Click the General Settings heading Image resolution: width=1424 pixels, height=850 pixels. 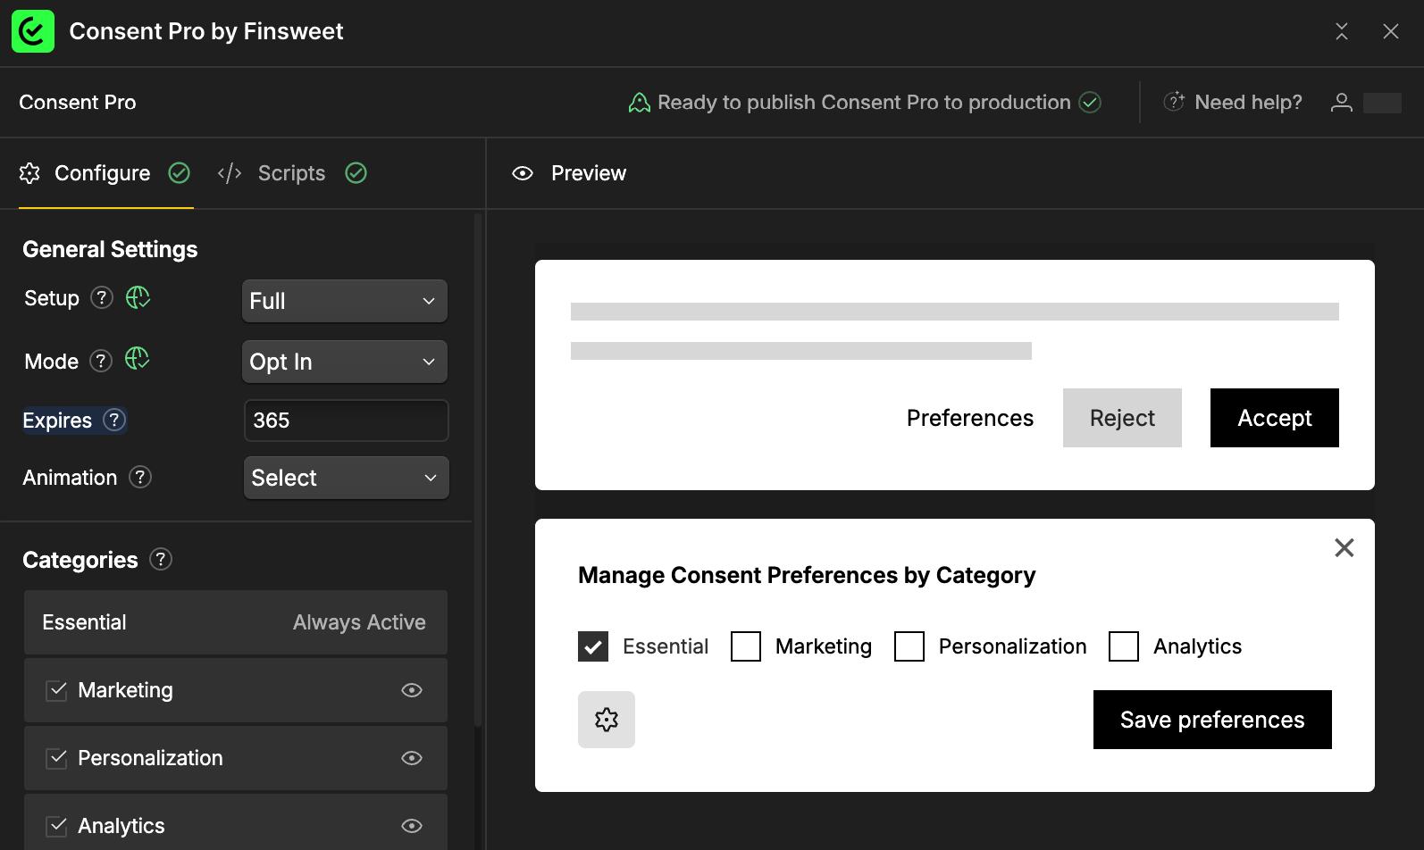click(x=110, y=249)
